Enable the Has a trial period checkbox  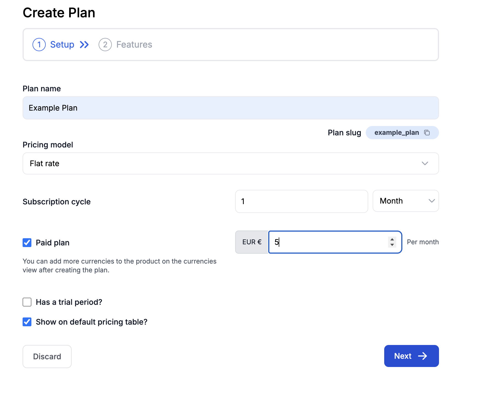(x=27, y=302)
